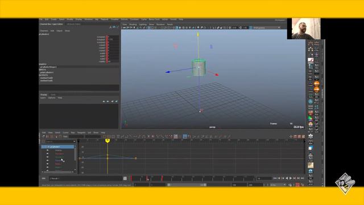Switch to the Anim layer tab
The height and width of the screenshot is (205, 364).
(x=53, y=95)
